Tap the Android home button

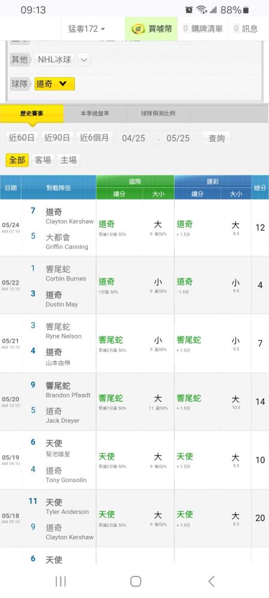136,581
